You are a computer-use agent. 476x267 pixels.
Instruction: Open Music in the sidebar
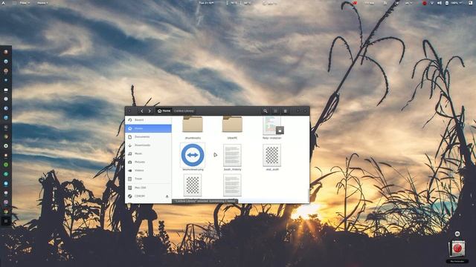(x=148, y=154)
